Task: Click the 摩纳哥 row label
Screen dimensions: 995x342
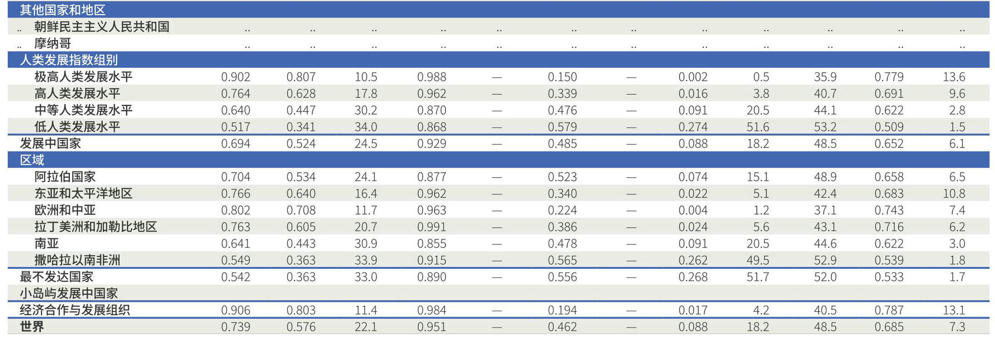Action: pyautogui.click(x=53, y=44)
